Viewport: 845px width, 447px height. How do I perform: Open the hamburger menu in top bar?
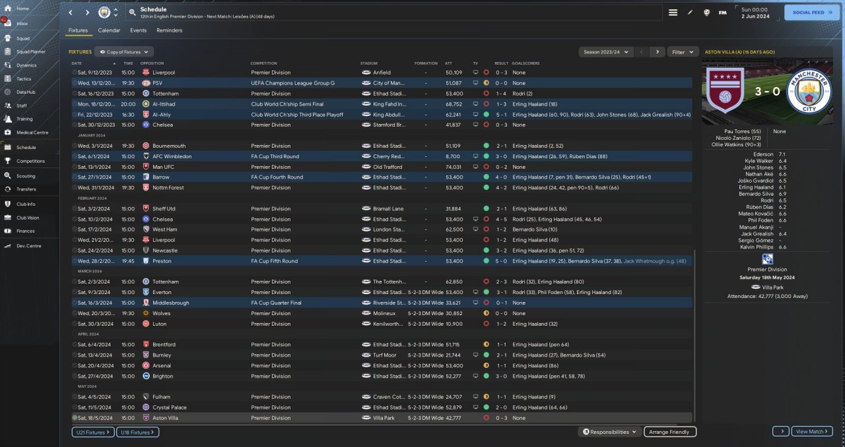point(673,13)
